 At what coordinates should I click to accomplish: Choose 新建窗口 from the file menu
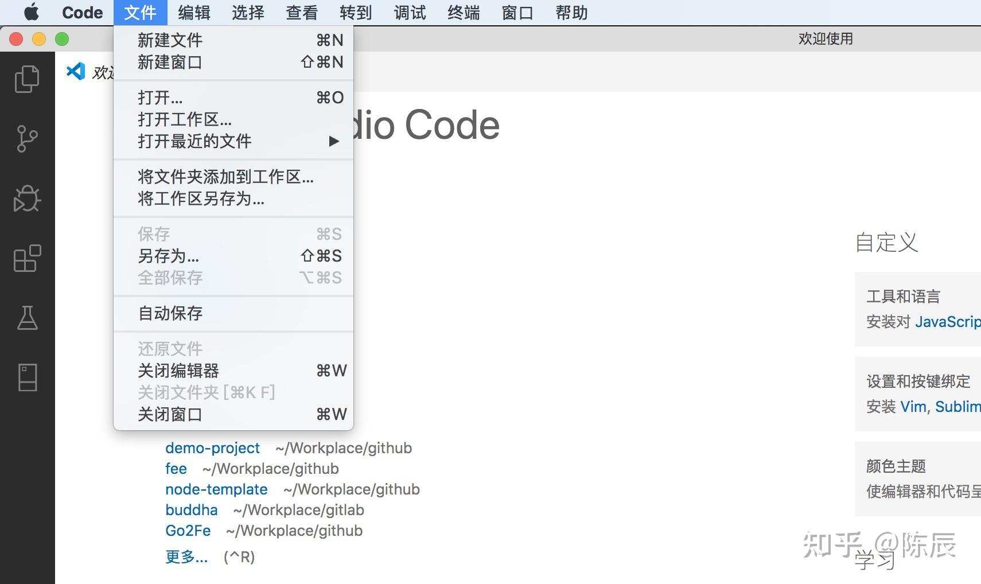tap(233, 62)
